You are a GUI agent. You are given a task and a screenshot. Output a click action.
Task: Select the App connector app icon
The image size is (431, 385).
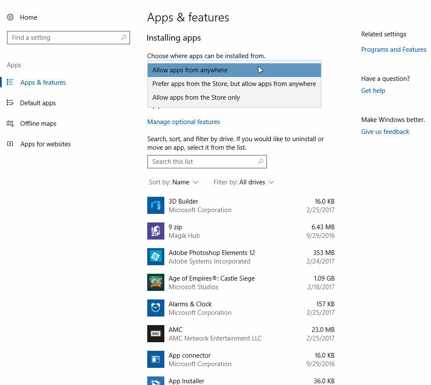tap(155, 359)
